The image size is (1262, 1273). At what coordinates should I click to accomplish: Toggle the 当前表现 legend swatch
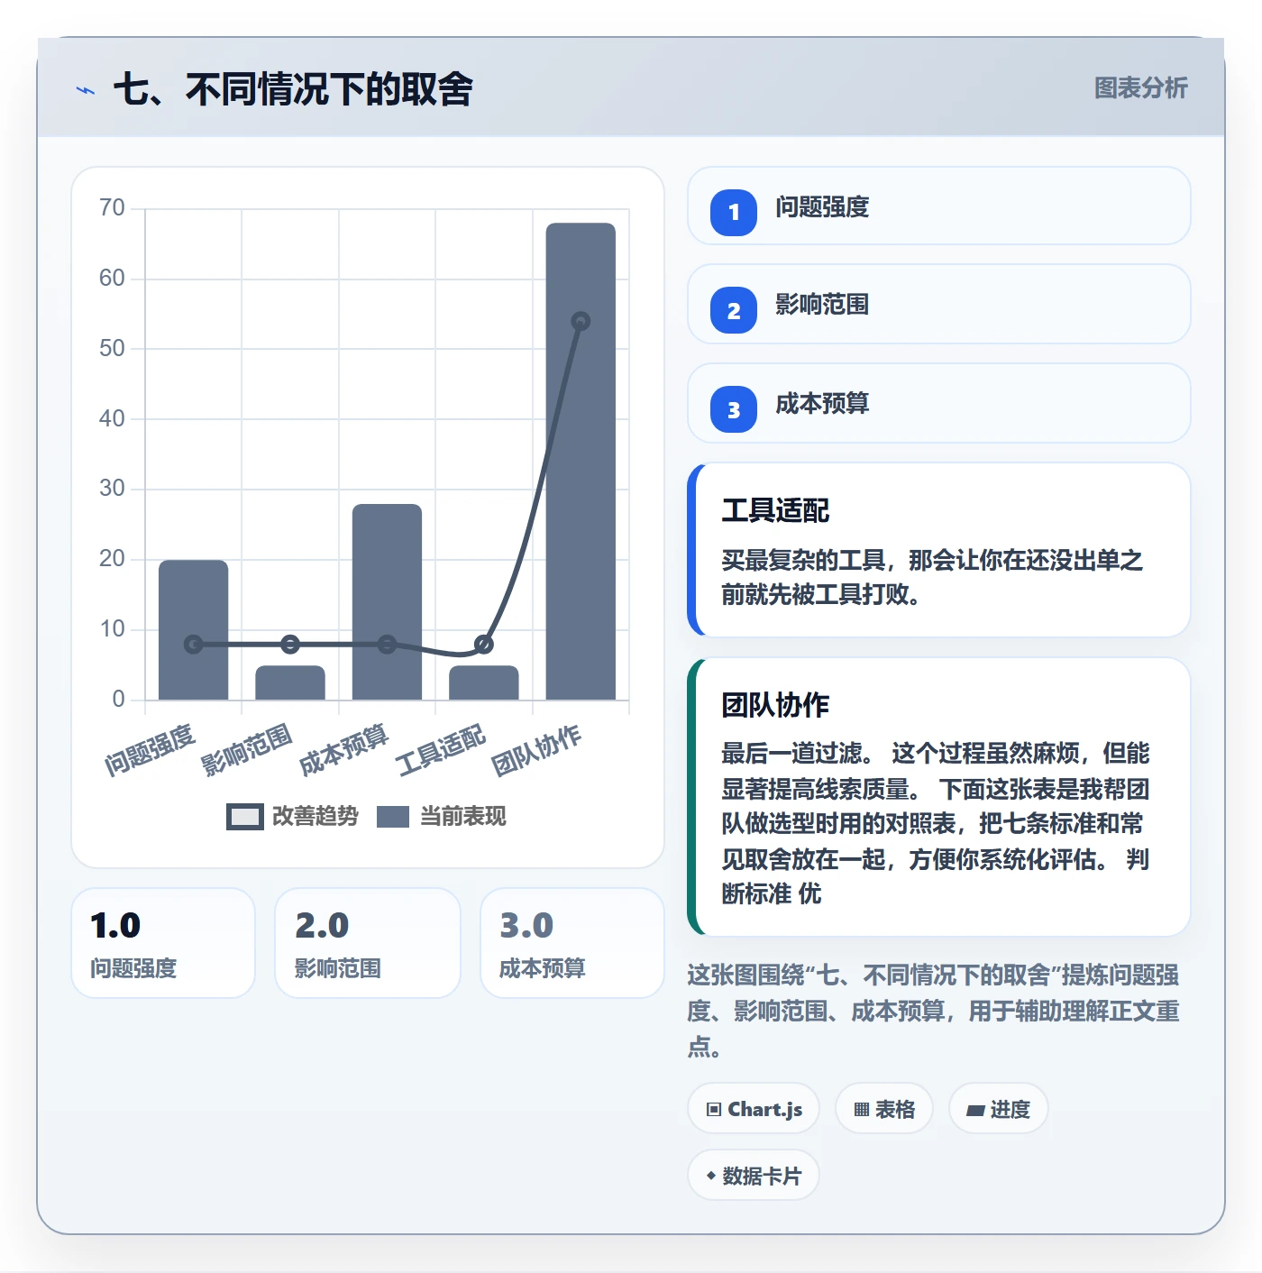(393, 817)
